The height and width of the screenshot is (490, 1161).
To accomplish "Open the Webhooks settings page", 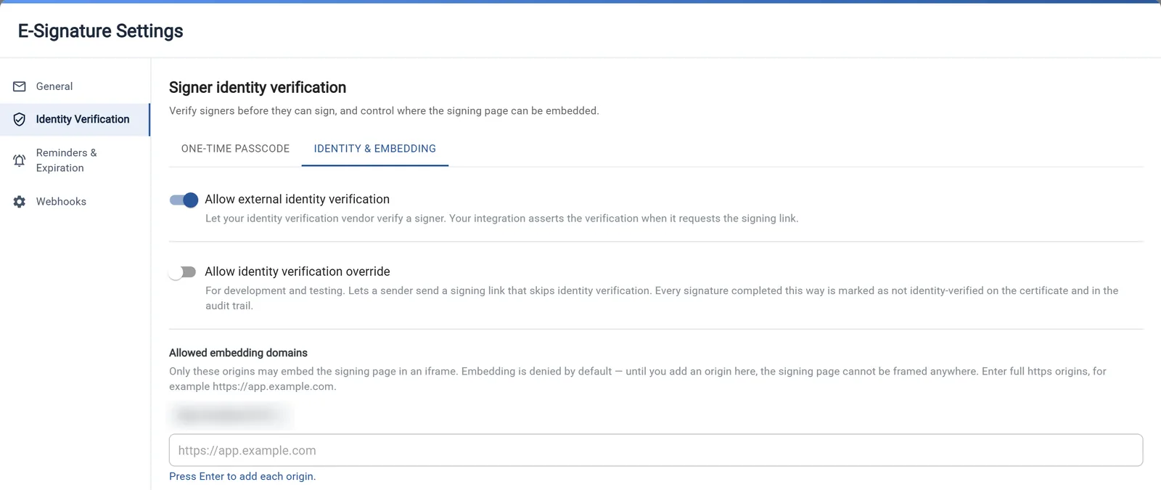I will 75,202.
